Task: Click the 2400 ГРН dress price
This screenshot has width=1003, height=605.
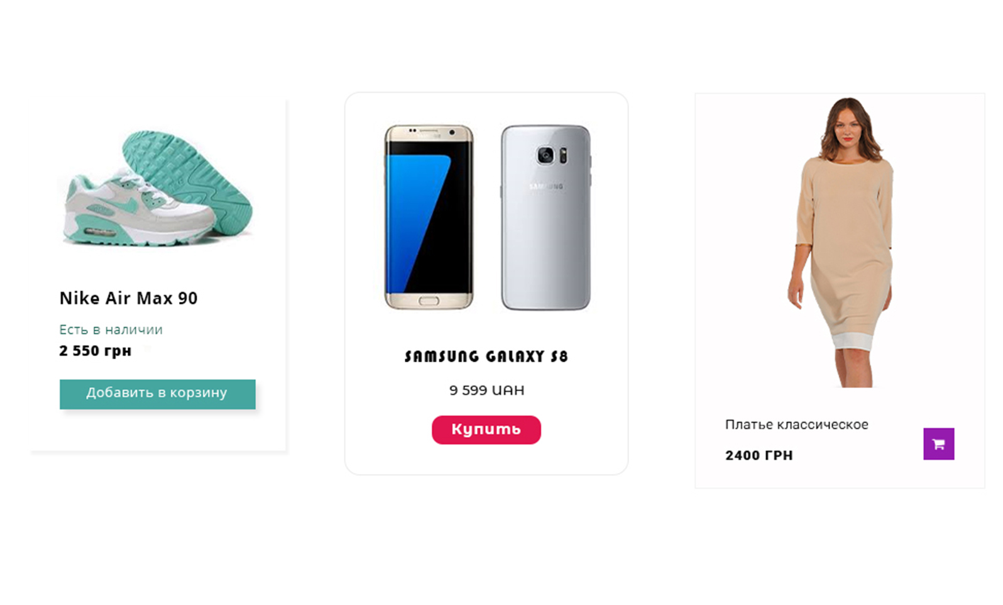Action: 759,455
